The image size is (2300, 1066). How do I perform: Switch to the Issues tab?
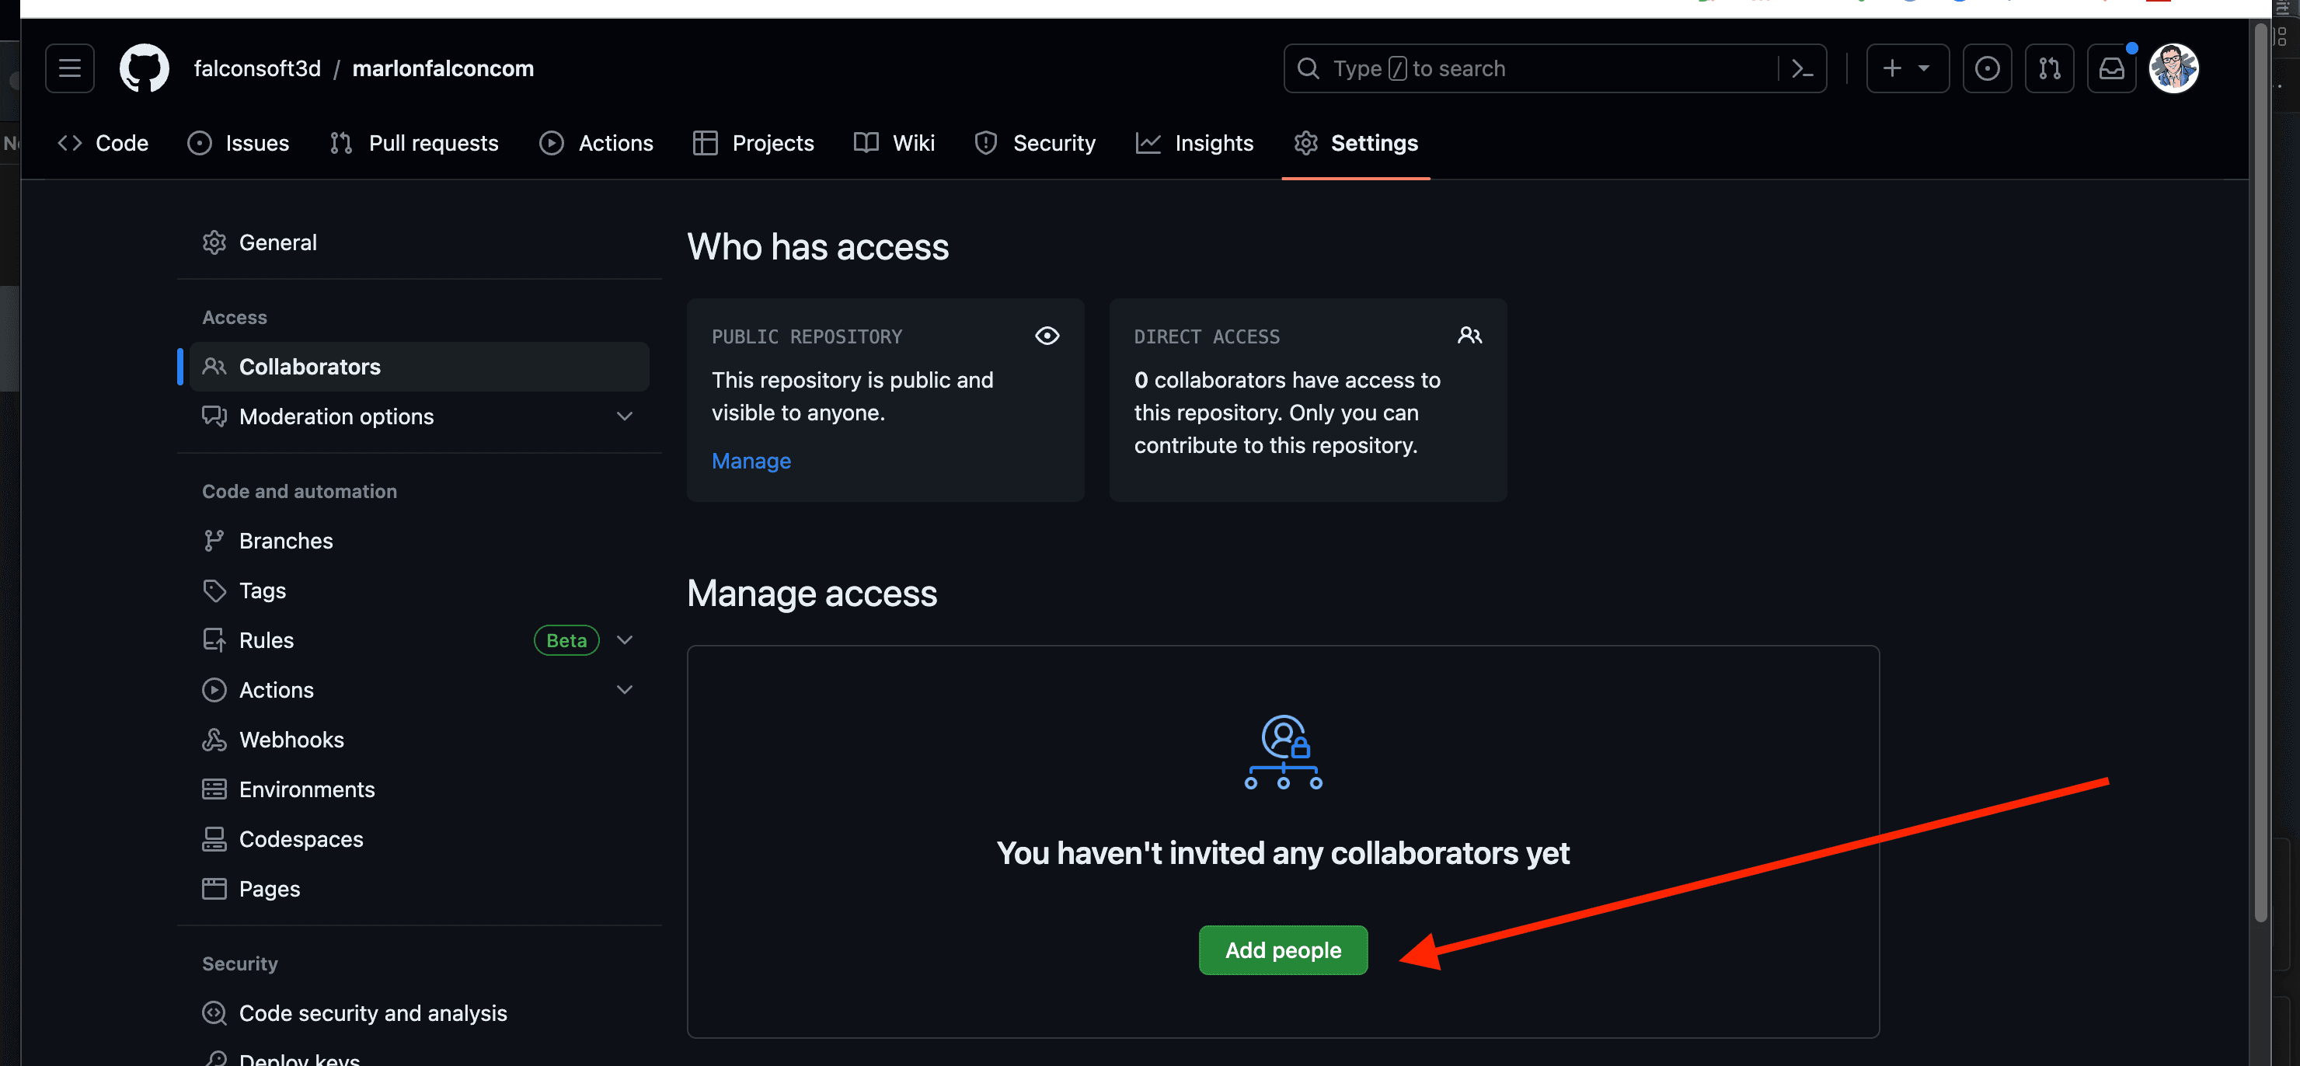(239, 143)
